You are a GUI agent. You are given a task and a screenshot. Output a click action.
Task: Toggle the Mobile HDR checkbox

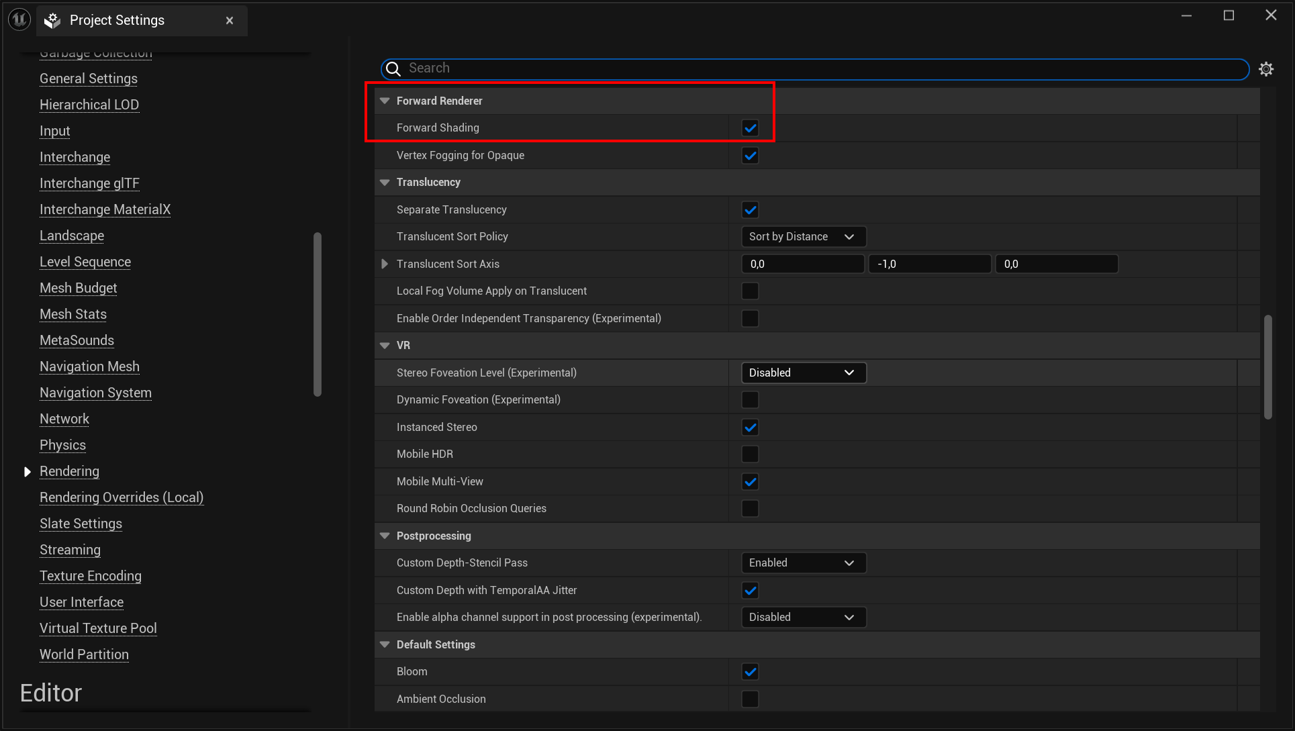click(x=750, y=454)
